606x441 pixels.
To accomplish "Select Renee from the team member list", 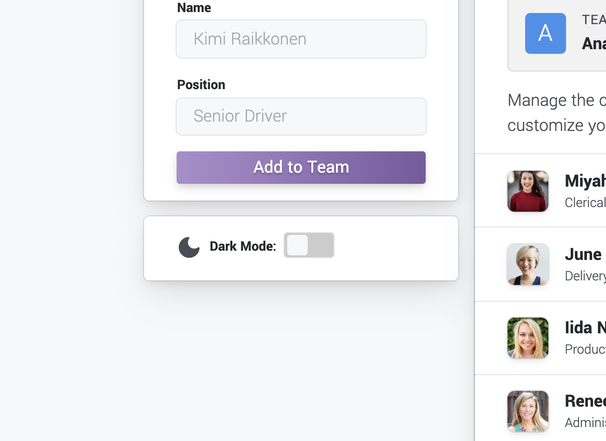I will click(580, 401).
